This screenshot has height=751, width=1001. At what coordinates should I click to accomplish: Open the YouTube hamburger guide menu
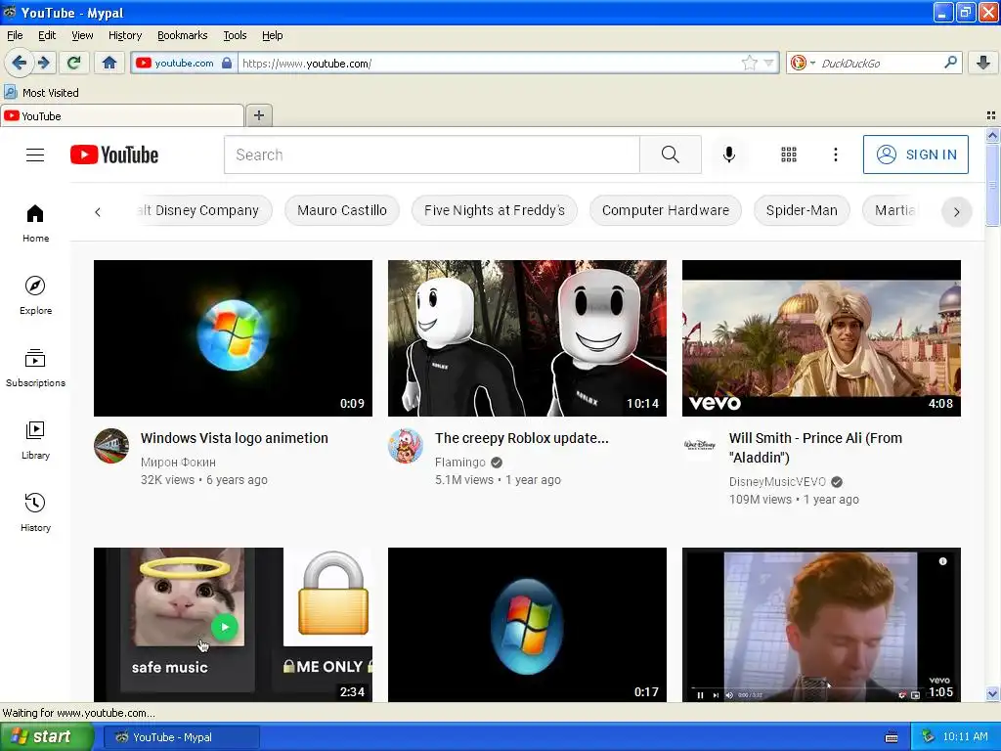click(35, 155)
